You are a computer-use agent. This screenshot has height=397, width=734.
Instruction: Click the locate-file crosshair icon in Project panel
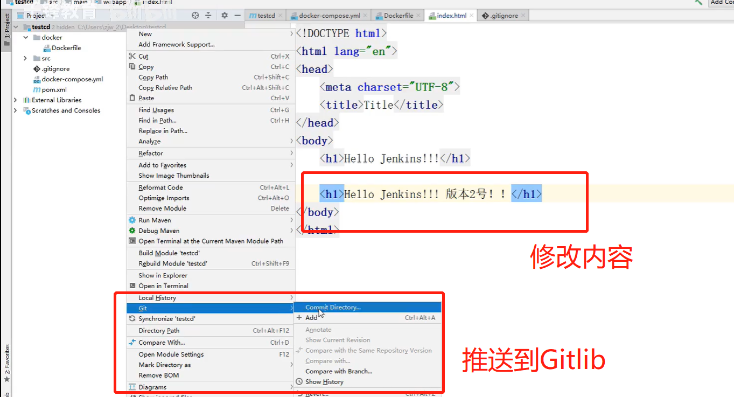195,16
